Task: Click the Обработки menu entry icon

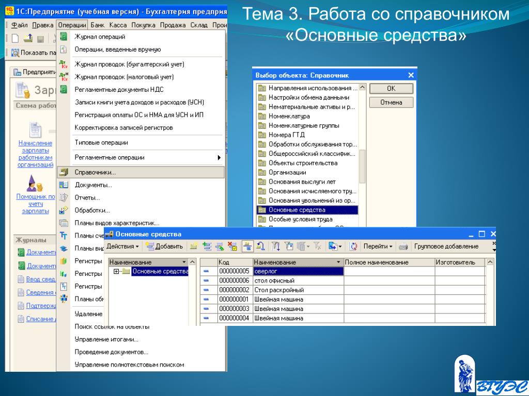Action: pyautogui.click(x=64, y=210)
